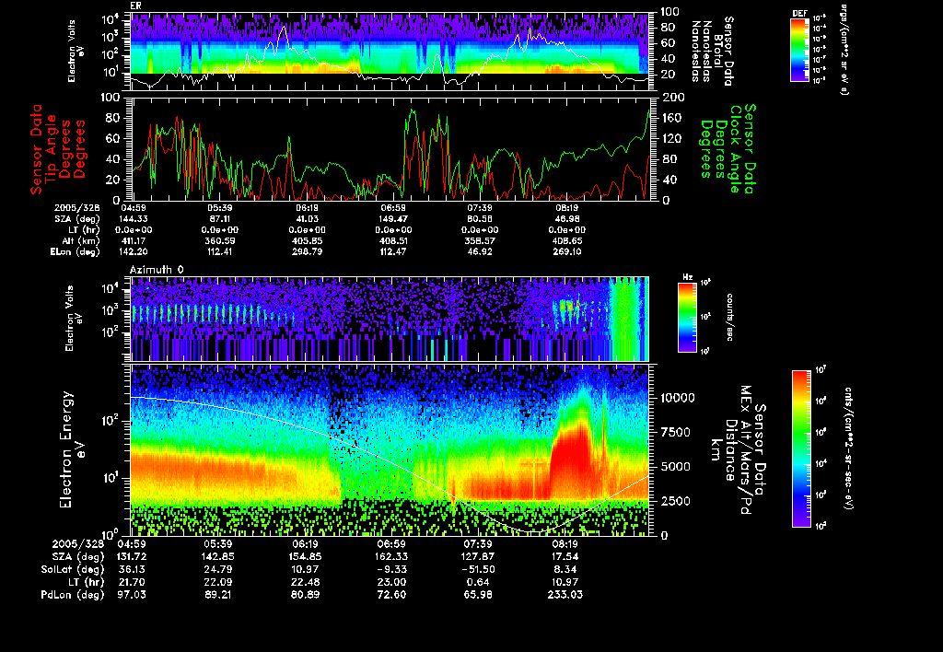
Task: Click the ER electron spectrogram panel
Action: click(x=390, y=52)
